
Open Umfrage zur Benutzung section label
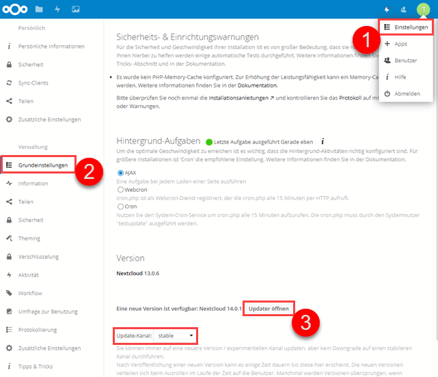point(48,311)
